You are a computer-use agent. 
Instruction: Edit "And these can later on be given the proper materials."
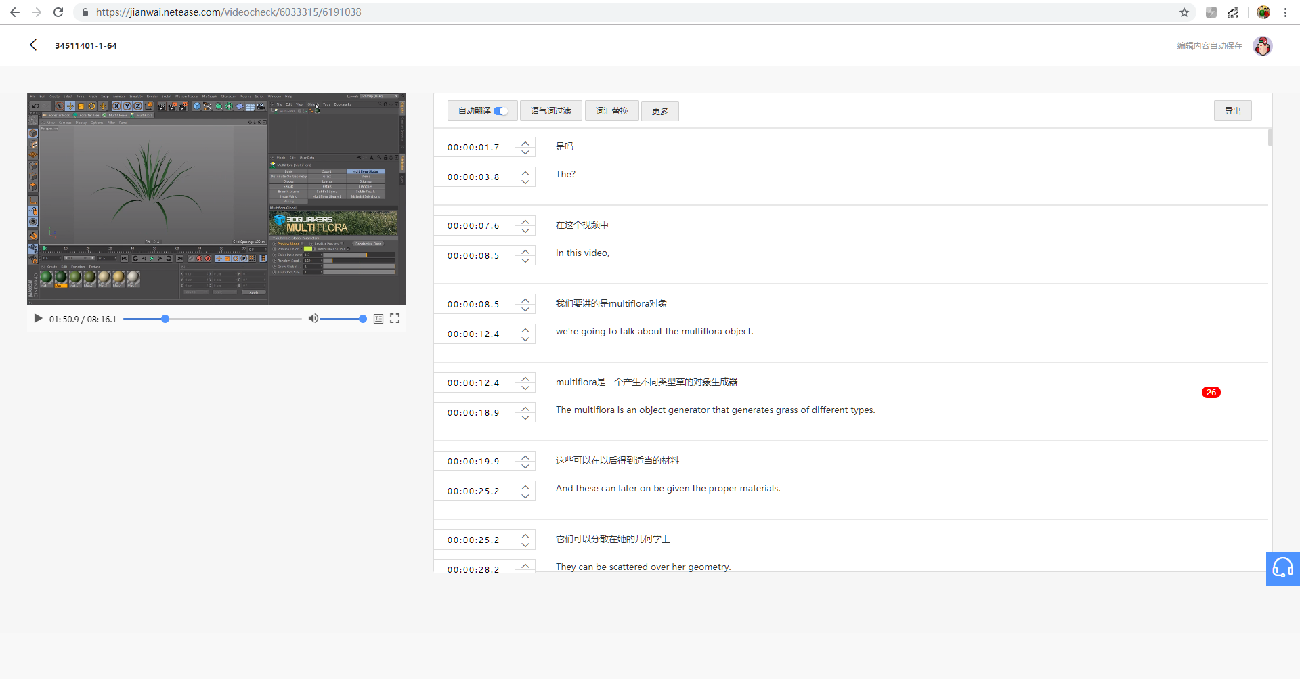[x=668, y=488]
